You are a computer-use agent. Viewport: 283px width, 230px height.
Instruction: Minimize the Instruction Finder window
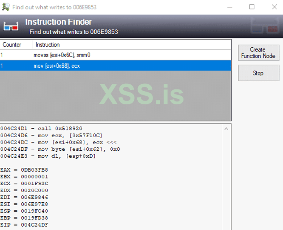click(230, 7)
